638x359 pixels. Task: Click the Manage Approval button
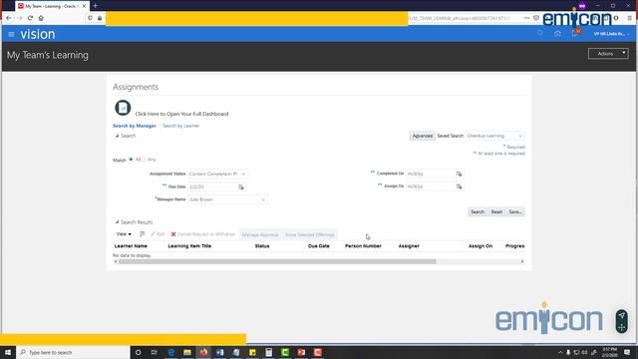pyautogui.click(x=260, y=235)
